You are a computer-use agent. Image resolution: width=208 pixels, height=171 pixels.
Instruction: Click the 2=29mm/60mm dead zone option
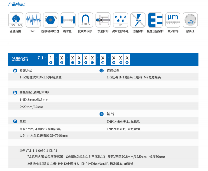tap(31, 107)
